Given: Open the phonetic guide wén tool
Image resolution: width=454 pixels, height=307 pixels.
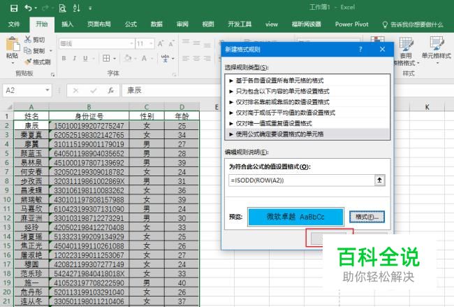Looking at the screenshot, I should 165,58.
